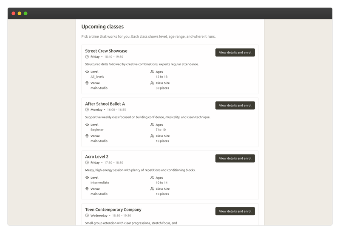Click Level cap icon in Street Crew Showcase
This screenshot has height=233, width=340.
point(87,72)
